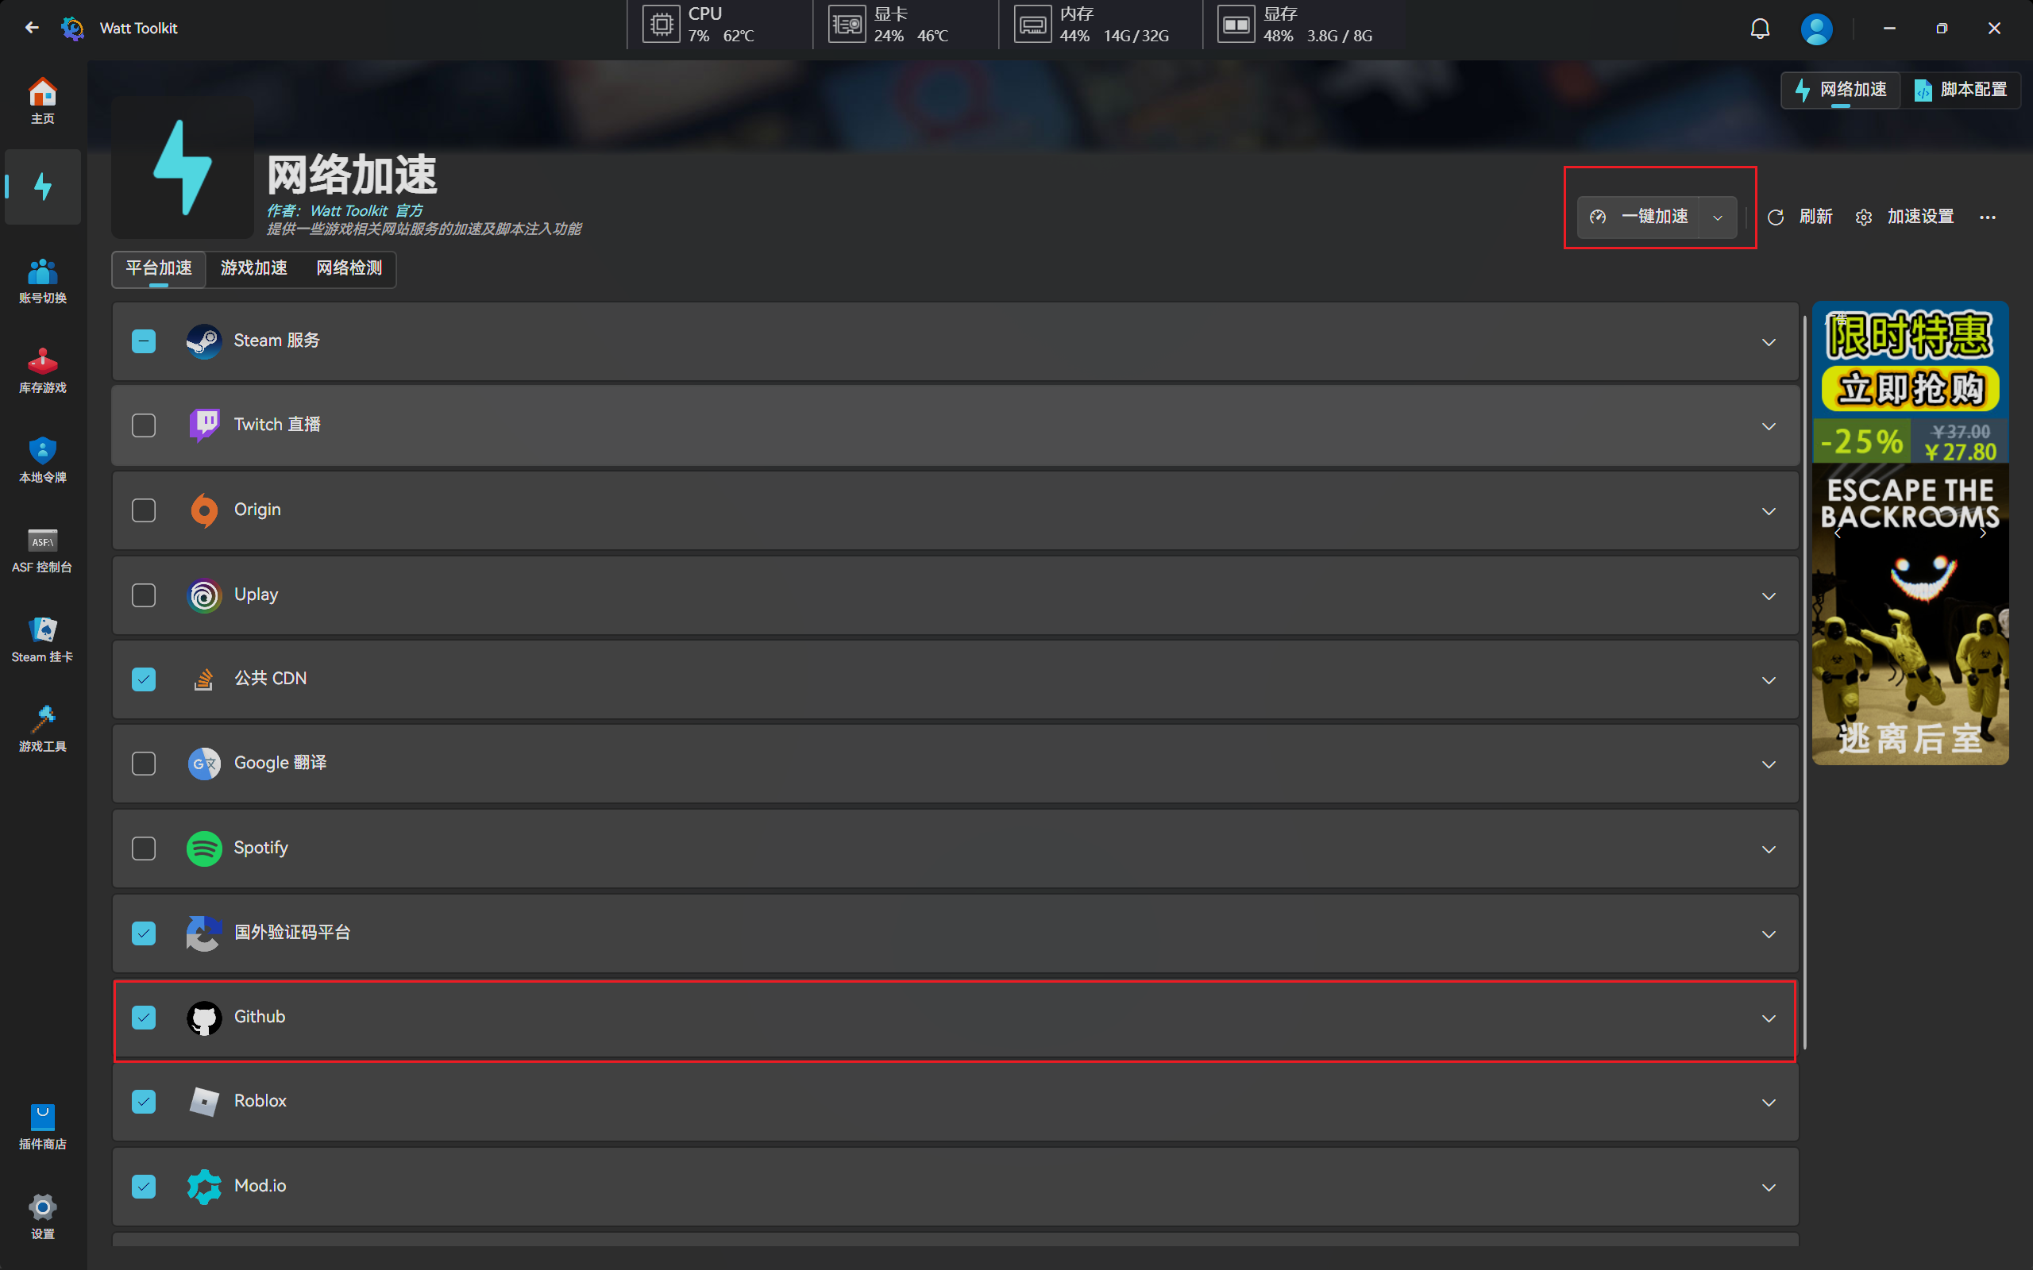Switch to the 游戏加速 tab
The width and height of the screenshot is (2033, 1270).
click(x=253, y=268)
